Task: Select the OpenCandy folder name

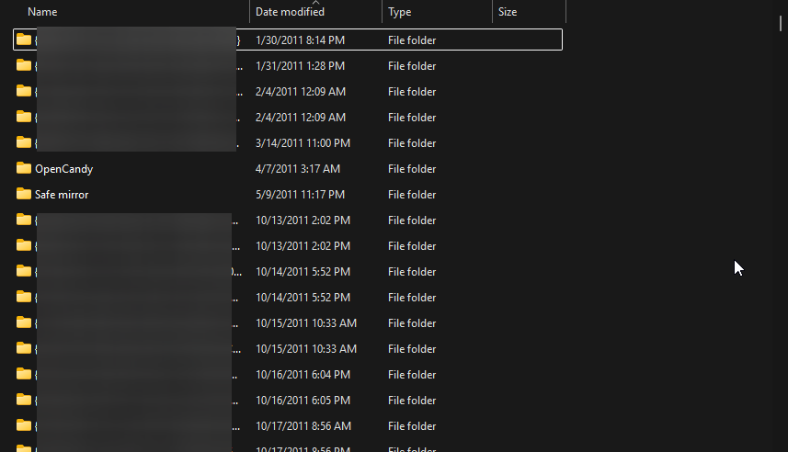Action: coord(63,169)
